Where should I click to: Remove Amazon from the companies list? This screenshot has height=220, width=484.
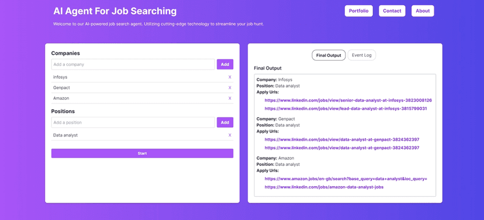[x=230, y=98]
